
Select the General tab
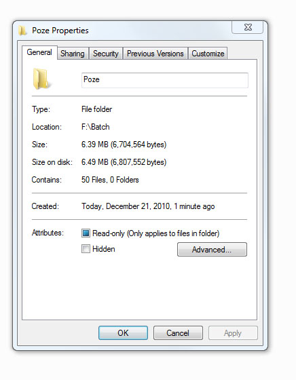(39, 52)
